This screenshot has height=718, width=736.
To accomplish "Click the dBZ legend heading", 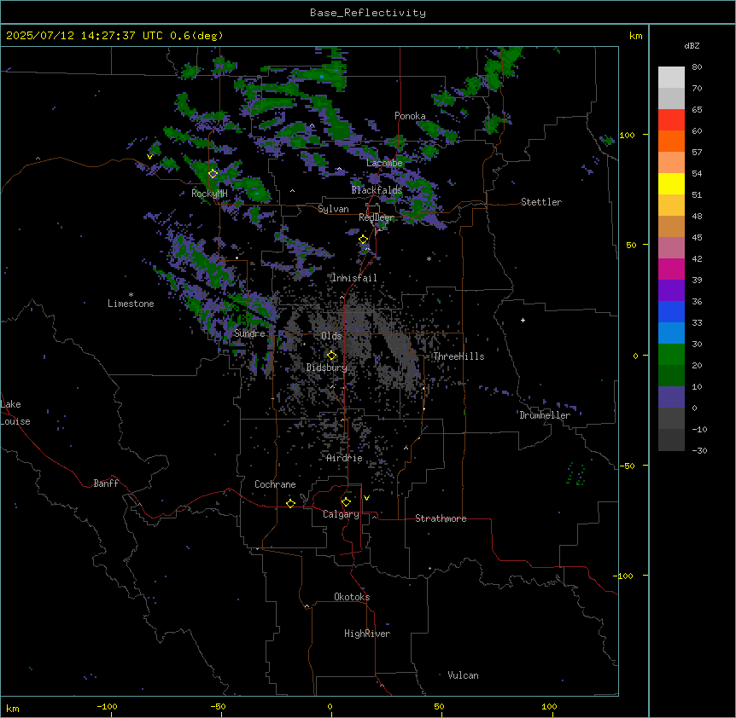I will [692, 45].
